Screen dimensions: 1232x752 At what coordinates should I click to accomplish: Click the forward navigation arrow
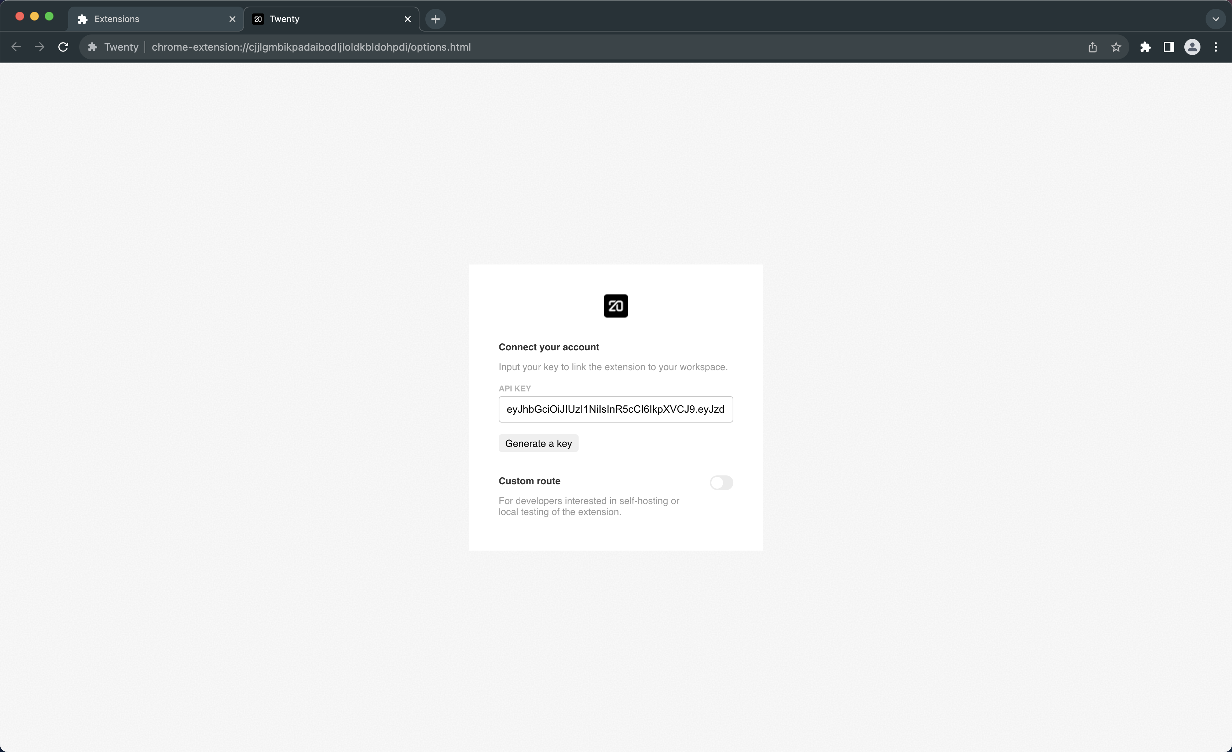pyautogui.click(x=40, y=47)
